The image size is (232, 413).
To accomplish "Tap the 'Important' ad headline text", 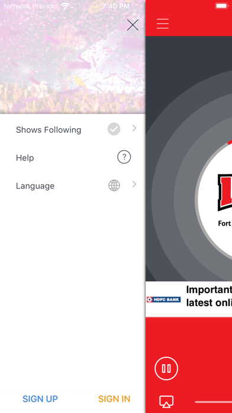I will coord(209,290).
